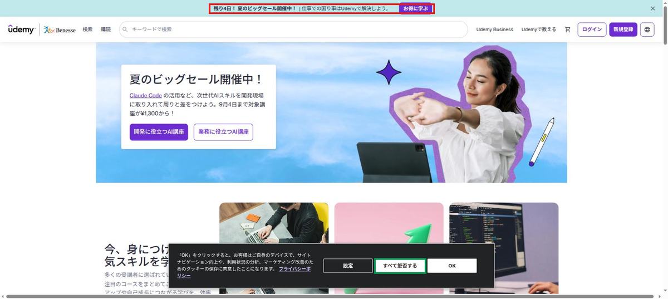The width and height of the screenshot is (668, 299).
Task: Click the ログイン button
Action: pos(592,30)
